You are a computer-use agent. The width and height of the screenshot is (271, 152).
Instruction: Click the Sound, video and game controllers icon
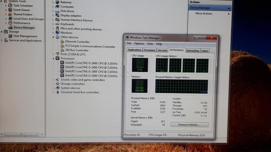58,79
